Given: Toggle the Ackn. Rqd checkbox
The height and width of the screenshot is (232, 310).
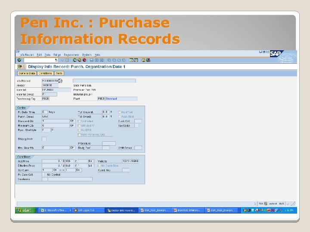Looking at the screenshot, I should pos(119,117).
